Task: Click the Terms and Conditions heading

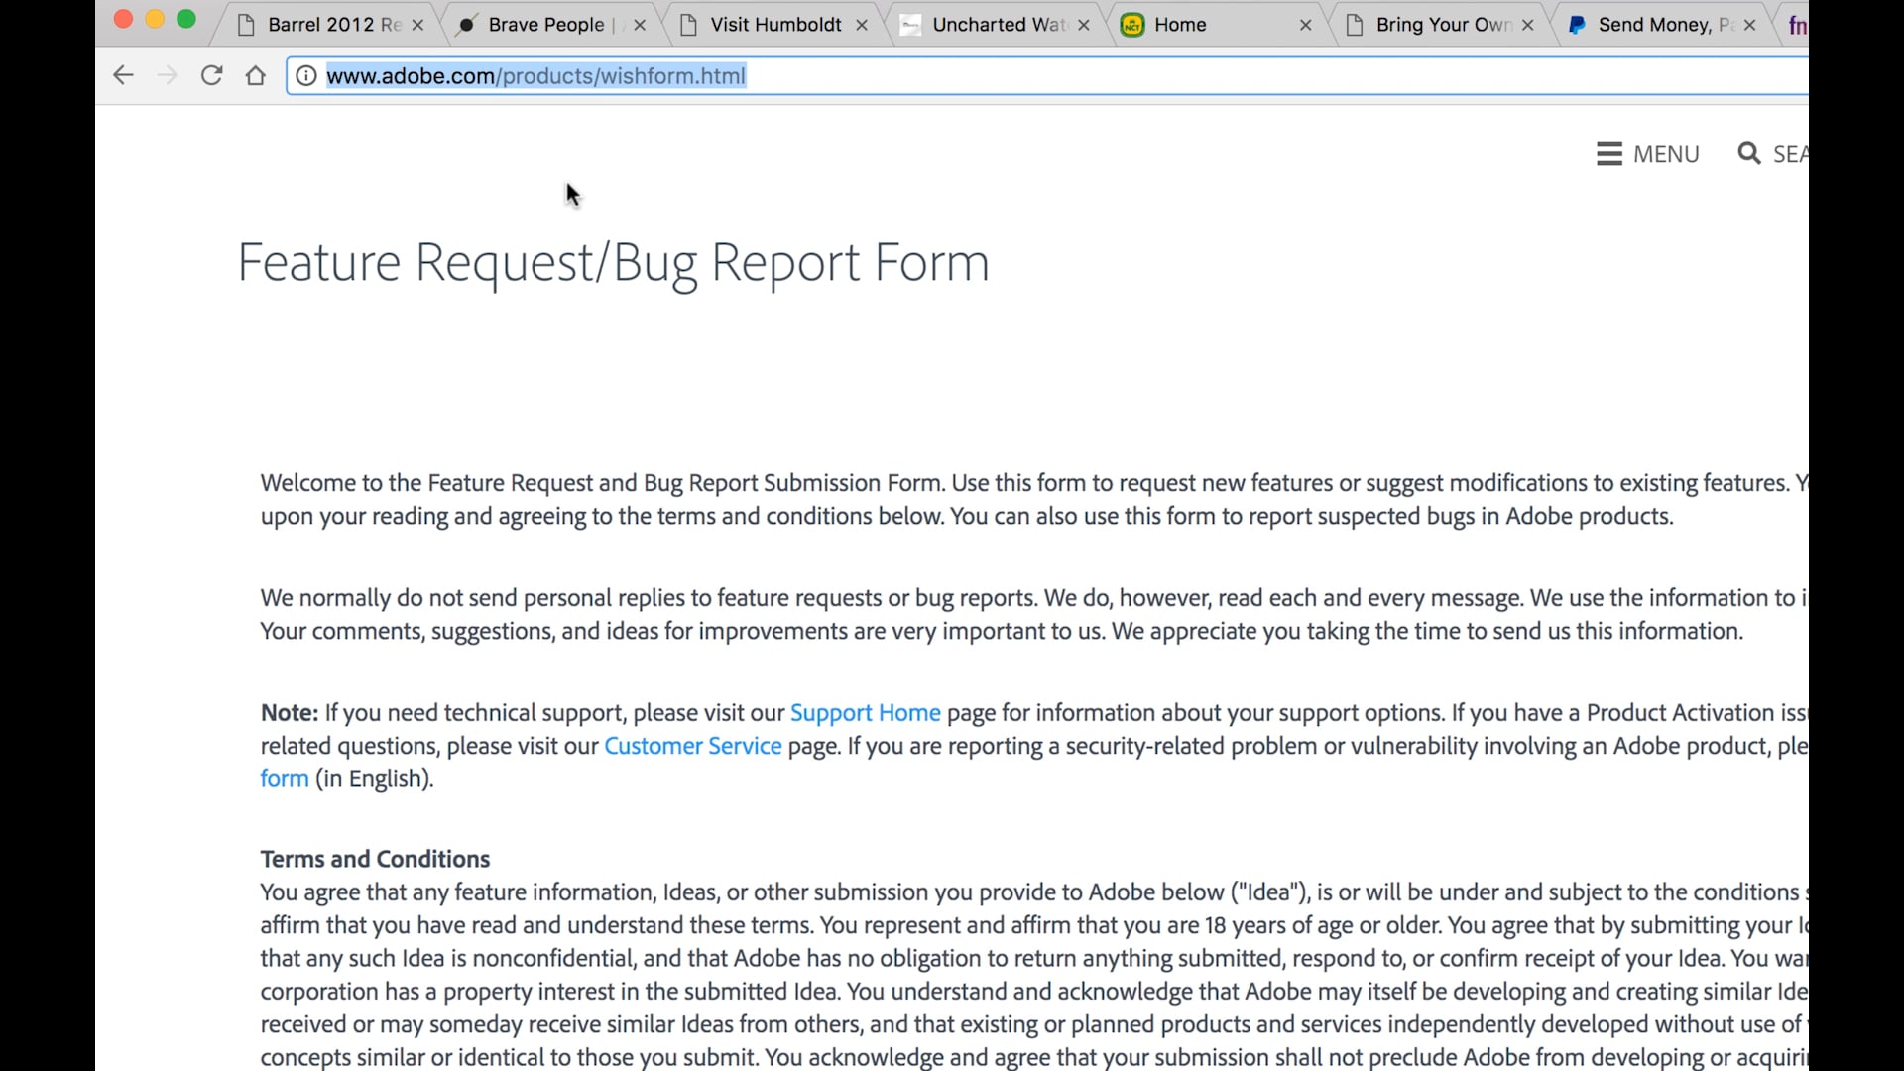Action: tap(376, 859)
